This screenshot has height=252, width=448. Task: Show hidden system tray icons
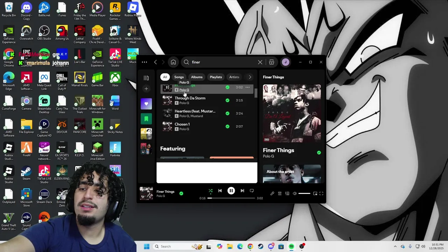coord(395,246)
